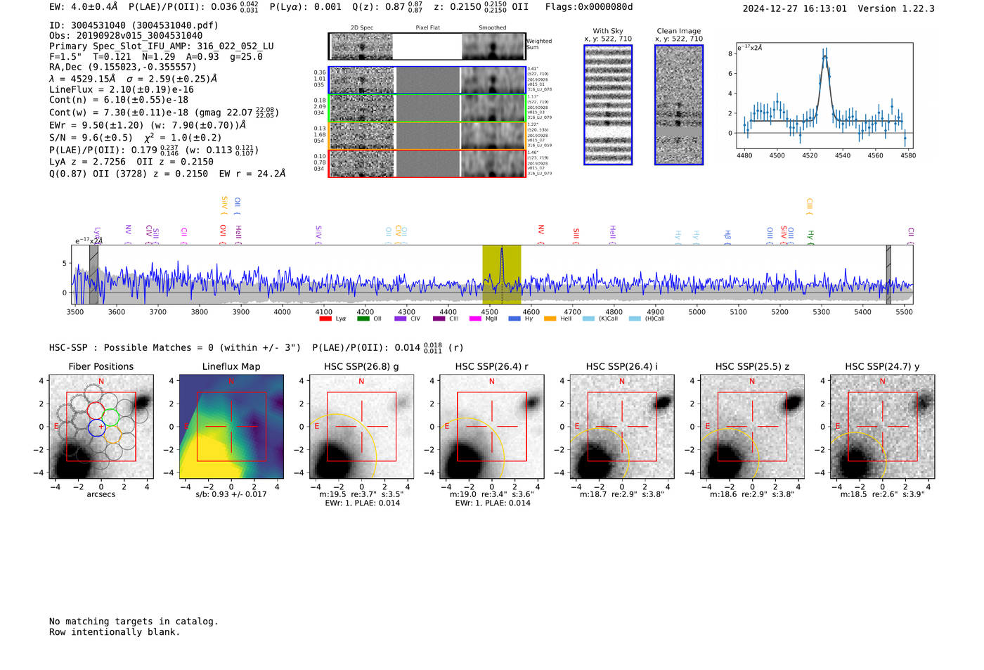Open the Fiber Positions image panel
Image resolution: width=984 pixels, height=670 pixels.
[101, 427]
